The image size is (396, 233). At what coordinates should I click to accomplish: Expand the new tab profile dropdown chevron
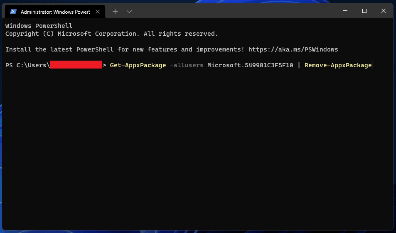129,12
